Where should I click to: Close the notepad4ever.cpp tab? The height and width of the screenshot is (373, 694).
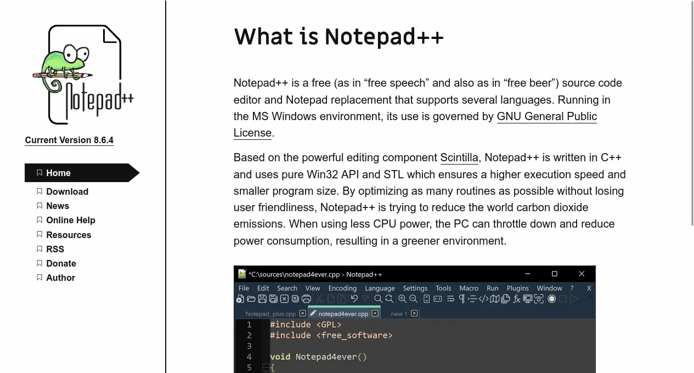(x=375, y=313)
